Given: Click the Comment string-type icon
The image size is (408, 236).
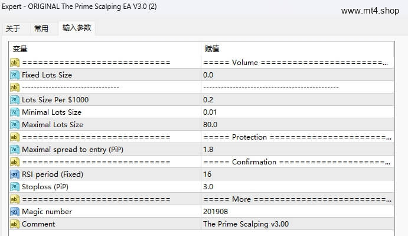Looking at the screenshot, I should tap(15, 224).
